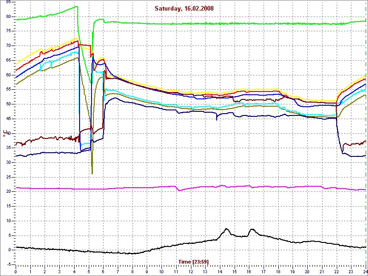This screenshot has width=368, height=276.
Task: Select the time axis hour label "17"
Action: (264, 271)
